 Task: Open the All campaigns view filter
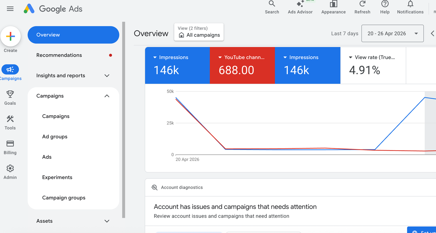pyautogui.click(x=199, y=32)
